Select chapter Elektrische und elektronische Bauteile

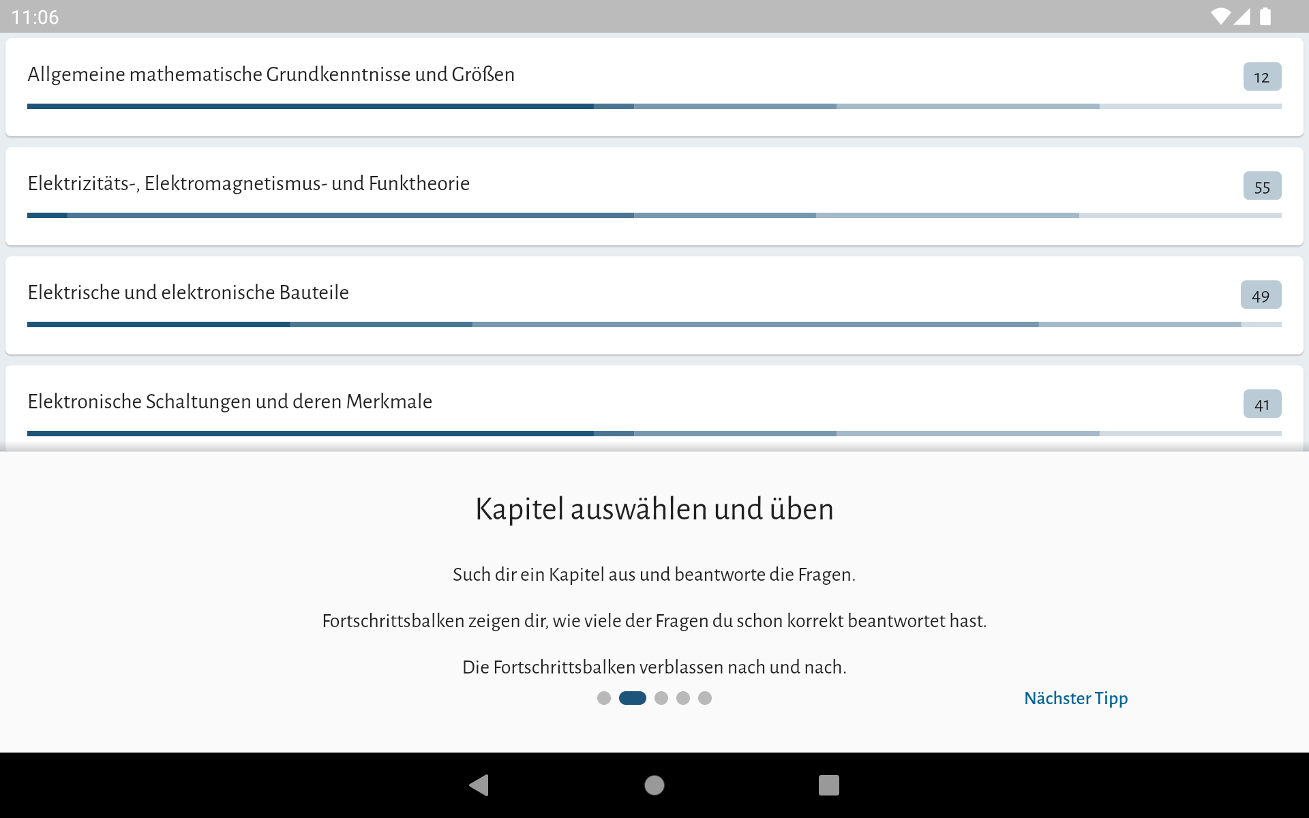coord(188,292)
